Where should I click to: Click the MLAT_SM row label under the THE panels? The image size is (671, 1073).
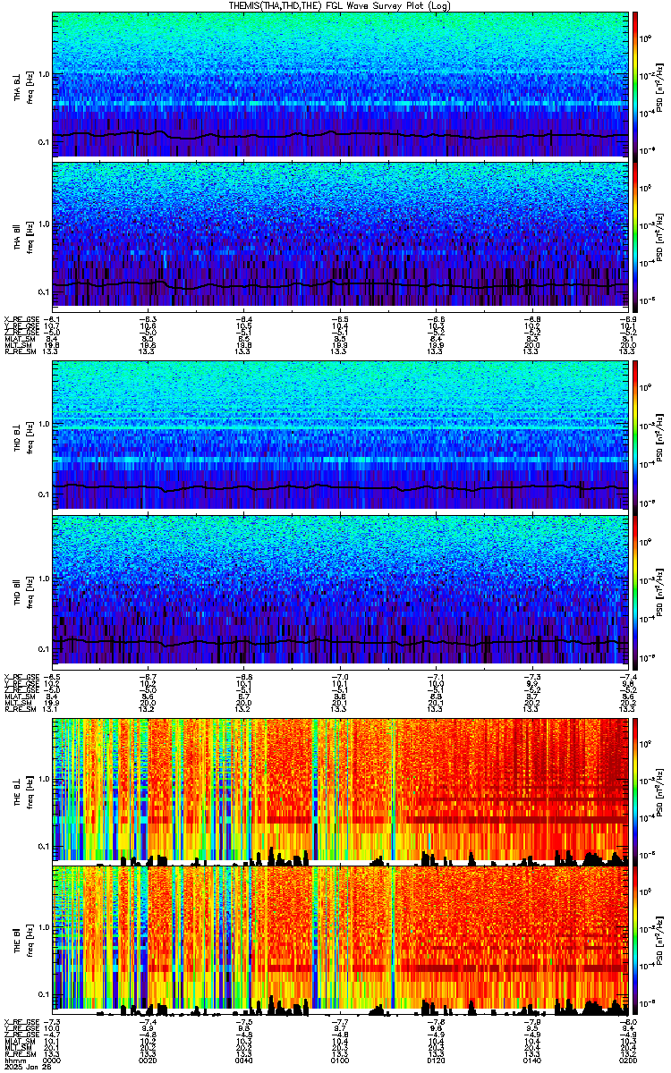pos(20,1041)
